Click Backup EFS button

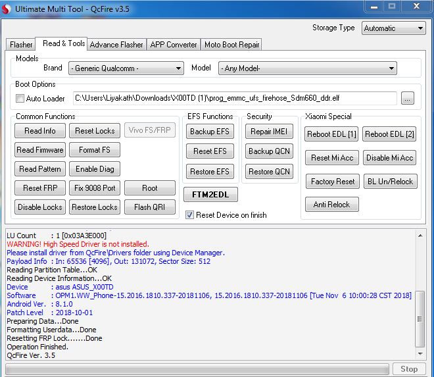[x=210, y=132]
